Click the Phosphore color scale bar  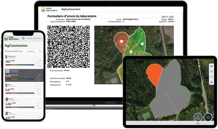click(x=20, y=65)
